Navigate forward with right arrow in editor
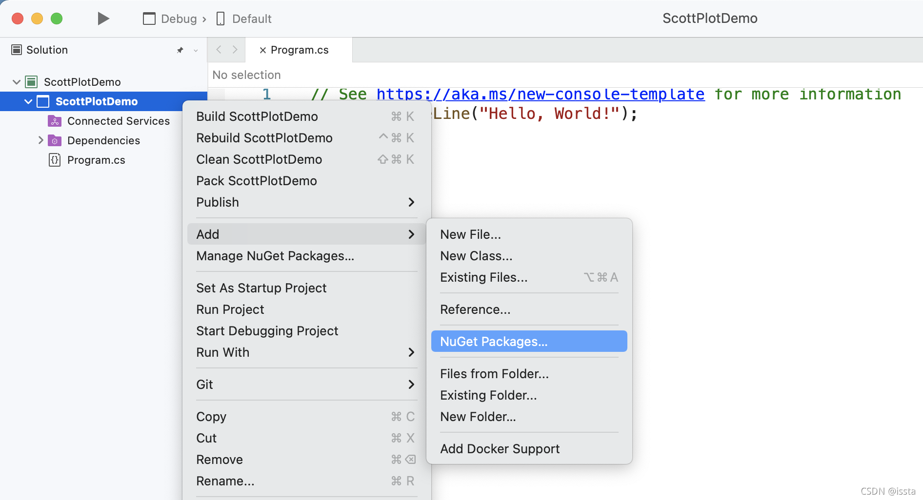The width and height of the screenshot is (923, 500). coord(235,50)
